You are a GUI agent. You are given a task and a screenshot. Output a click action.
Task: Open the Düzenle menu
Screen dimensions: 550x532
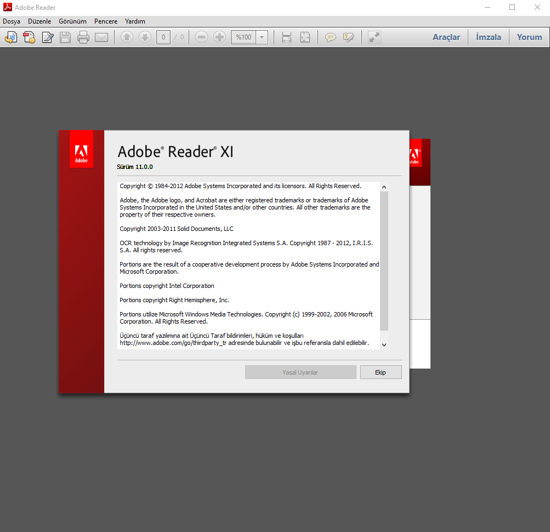pos(39,21)
